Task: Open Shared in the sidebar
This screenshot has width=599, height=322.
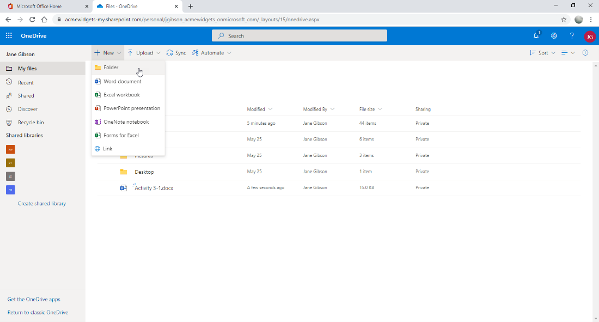Action: point(42,95)
